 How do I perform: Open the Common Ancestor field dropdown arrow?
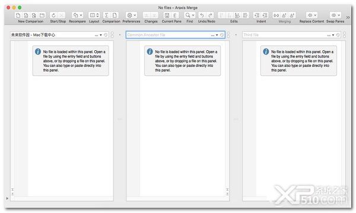click(x=217, y=35)
